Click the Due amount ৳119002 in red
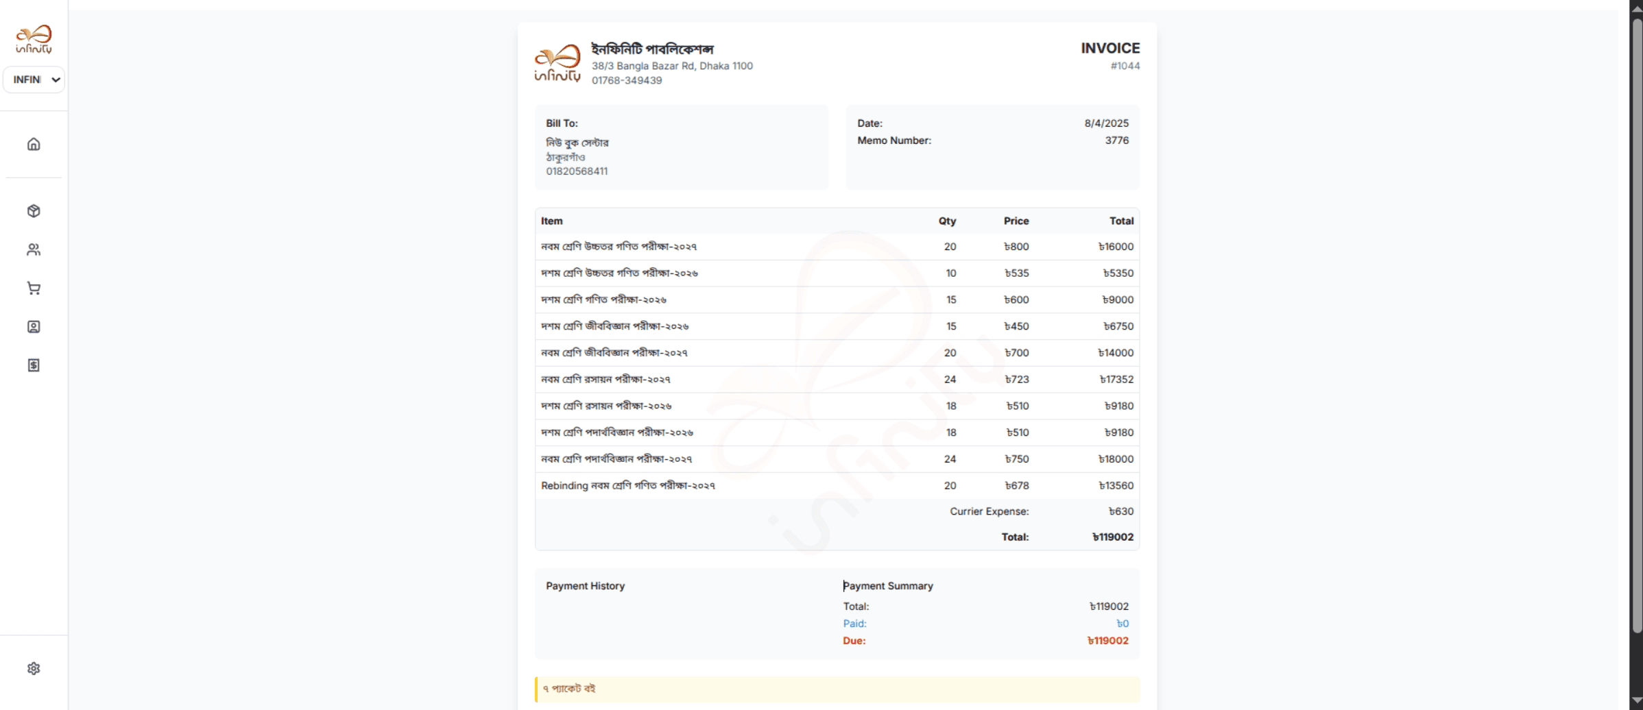 pyautogui.click(x=1108, y=640)
